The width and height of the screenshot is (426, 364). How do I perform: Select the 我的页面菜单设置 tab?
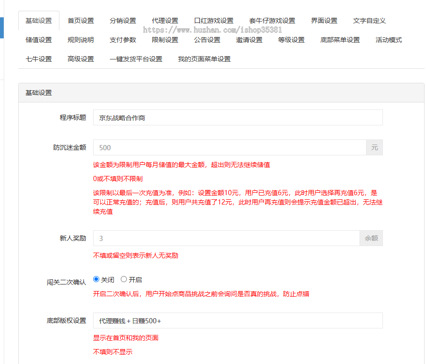pos(204,59)
